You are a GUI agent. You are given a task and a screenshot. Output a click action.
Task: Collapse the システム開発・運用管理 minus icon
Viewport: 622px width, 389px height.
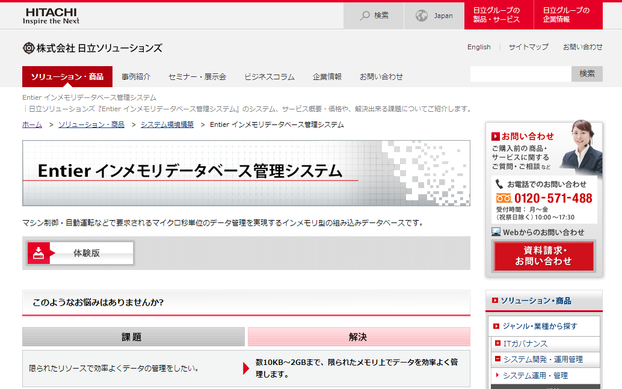pos(498,359)
